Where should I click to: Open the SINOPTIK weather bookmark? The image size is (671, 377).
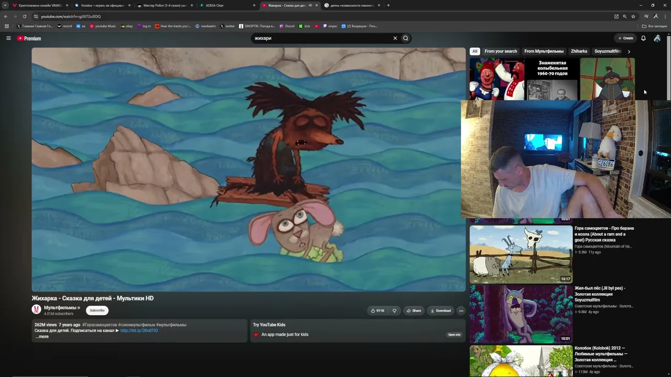tap(257, 26)
